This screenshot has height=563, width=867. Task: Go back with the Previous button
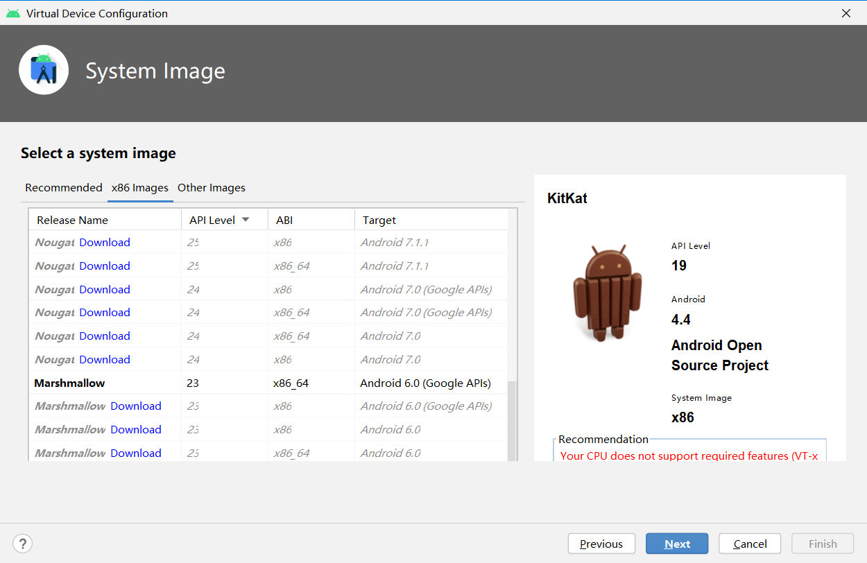pyautogui.click(x=601, y=544)
